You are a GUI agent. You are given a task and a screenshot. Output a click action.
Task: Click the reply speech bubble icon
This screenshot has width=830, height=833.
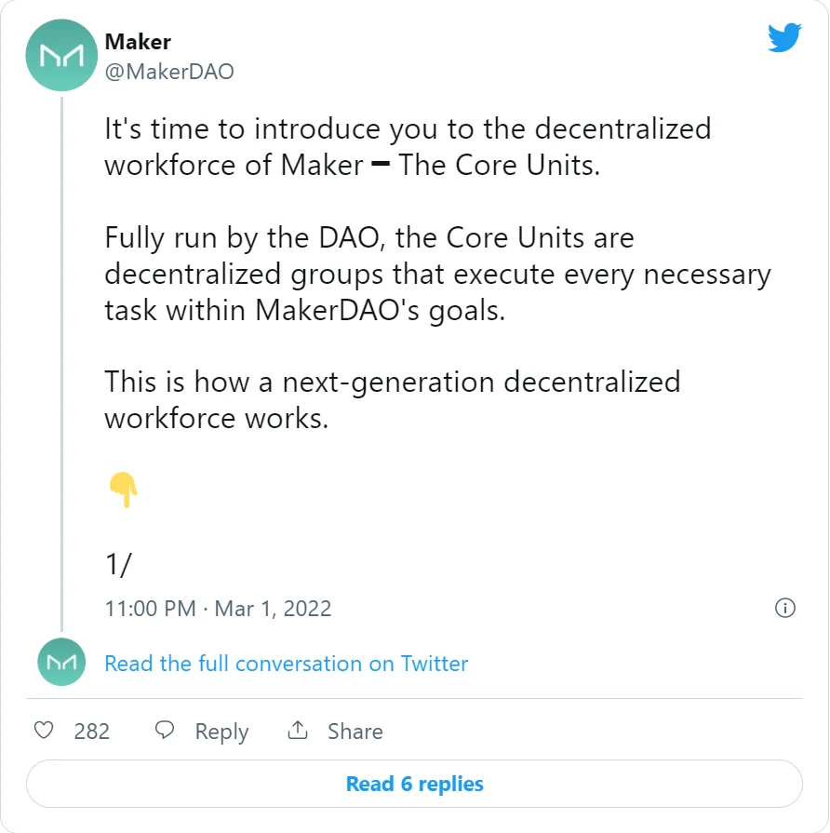point(164,730)
